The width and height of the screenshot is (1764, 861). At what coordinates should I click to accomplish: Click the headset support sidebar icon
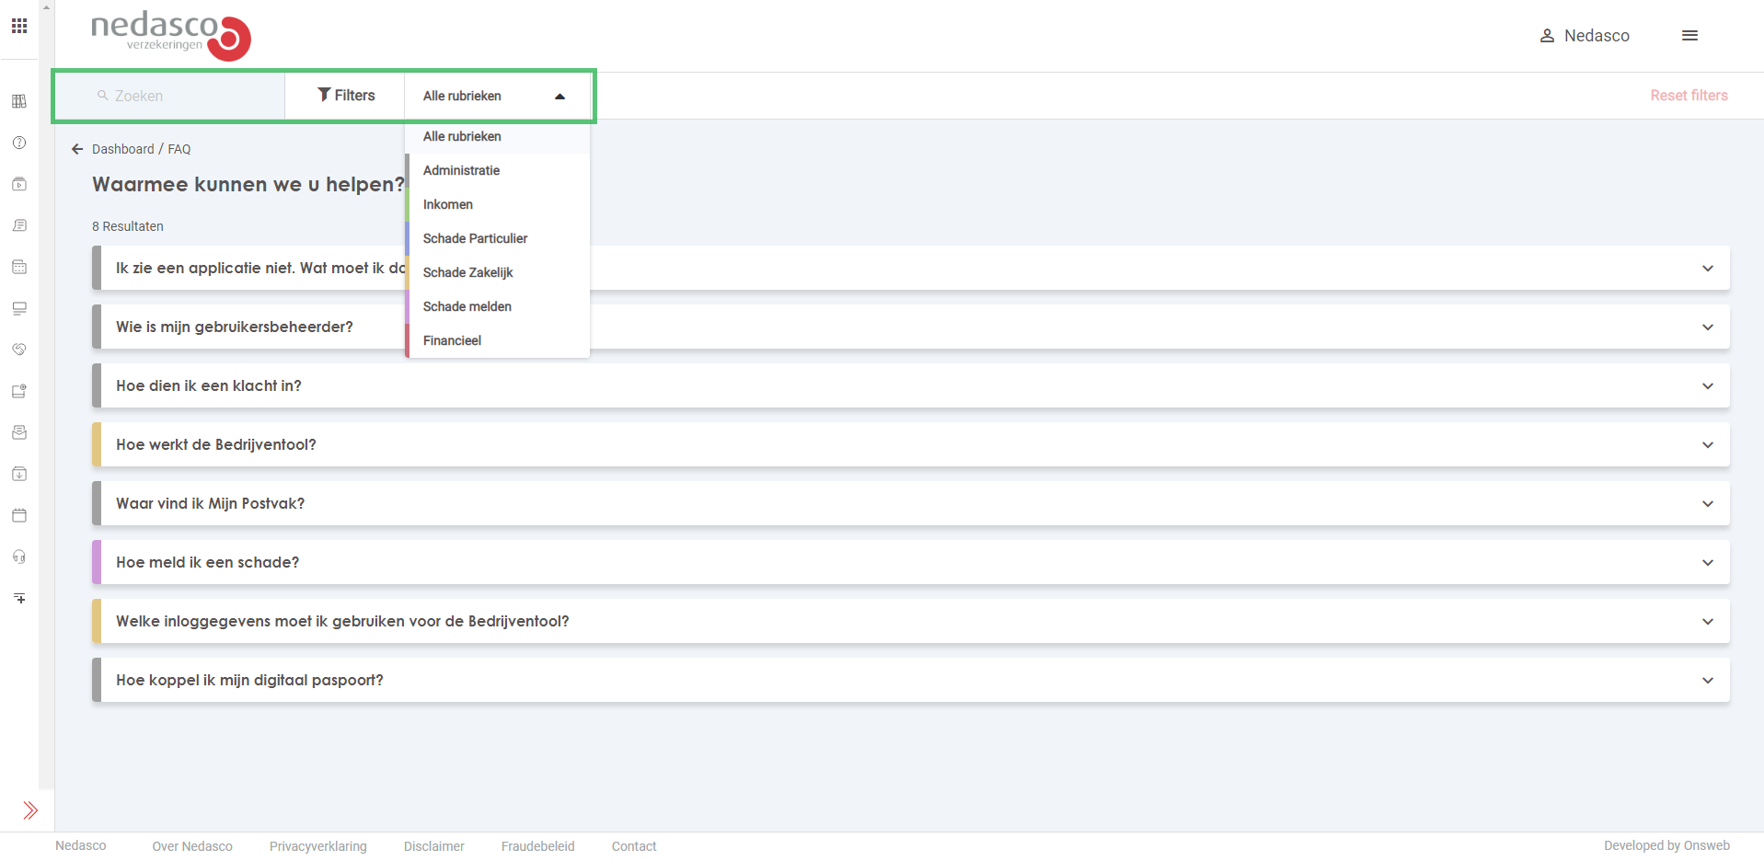click(x=19, y=557)
